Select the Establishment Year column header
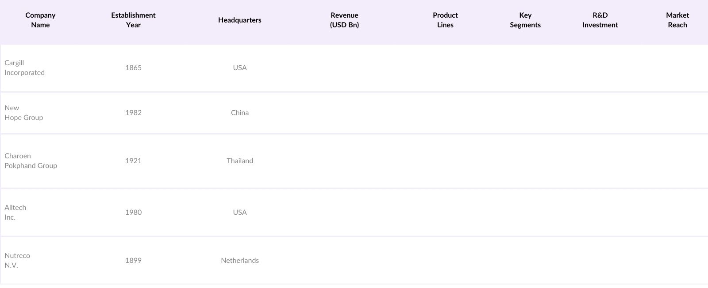Screen dimensions: 708x288 point(133,20)
